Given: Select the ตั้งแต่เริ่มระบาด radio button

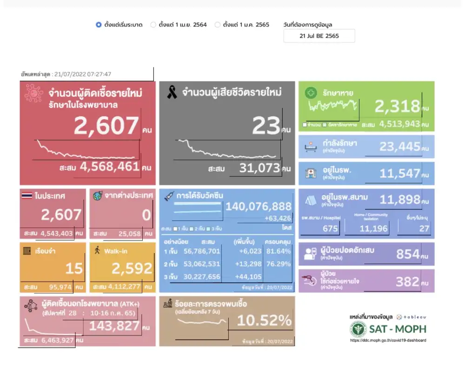Looking at the screenshot, I should [99, 25].
